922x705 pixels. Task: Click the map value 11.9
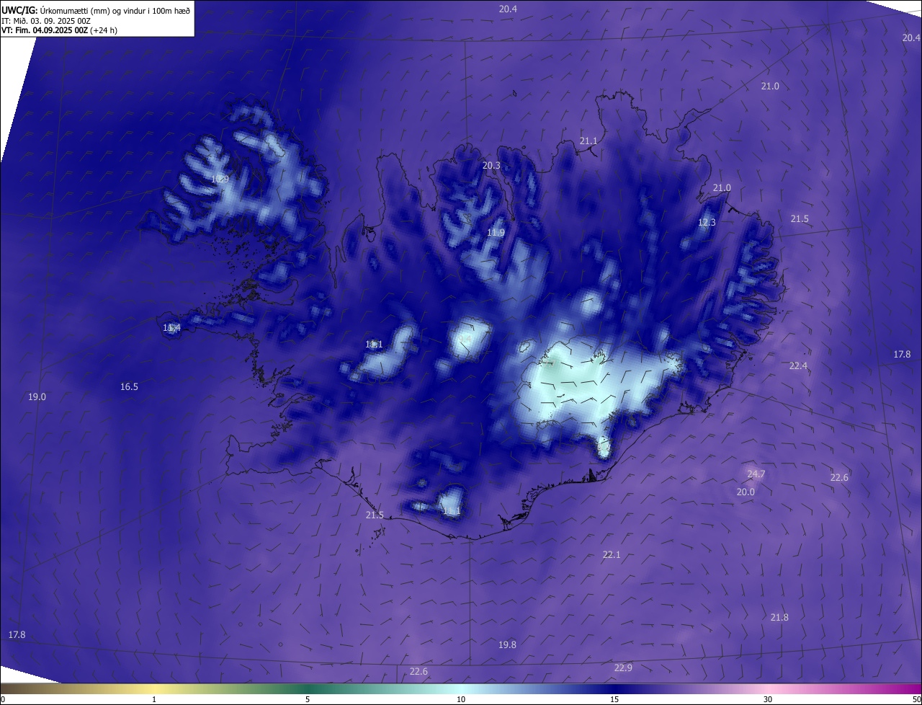(496, 233)
